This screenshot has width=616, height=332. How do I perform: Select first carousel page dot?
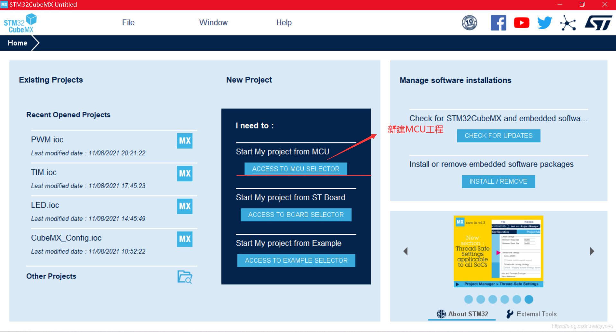click(469, 299)
